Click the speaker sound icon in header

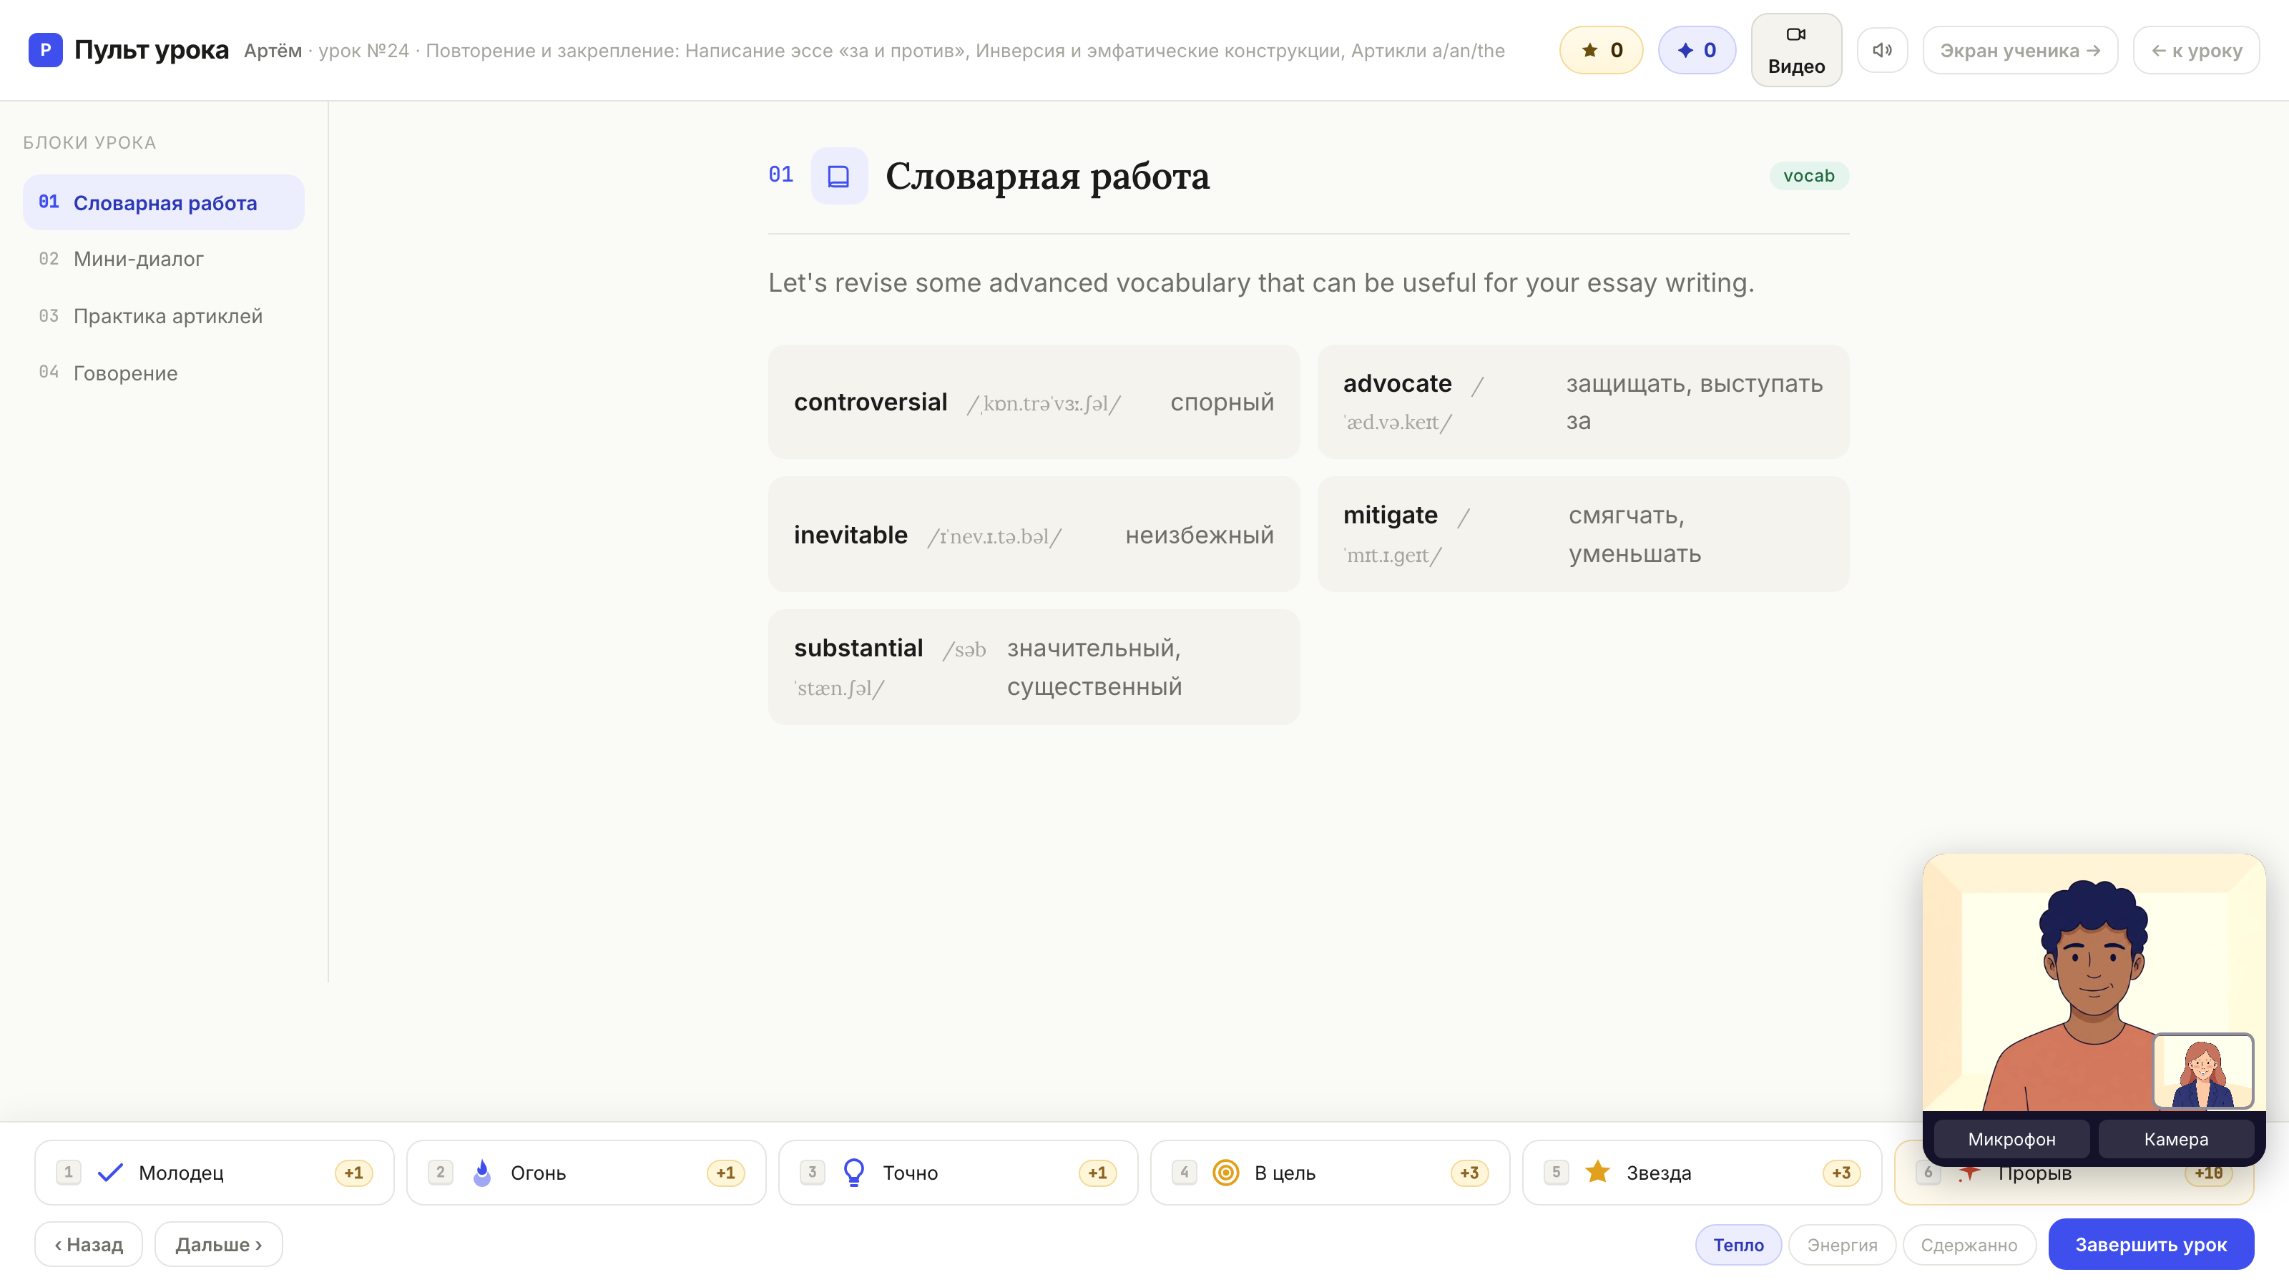click(x=1882, y=51)
